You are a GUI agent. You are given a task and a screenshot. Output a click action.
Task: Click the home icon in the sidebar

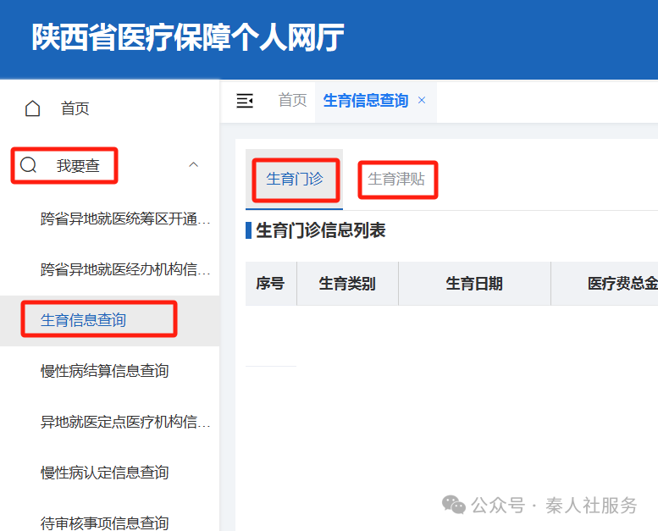[33, 108]
